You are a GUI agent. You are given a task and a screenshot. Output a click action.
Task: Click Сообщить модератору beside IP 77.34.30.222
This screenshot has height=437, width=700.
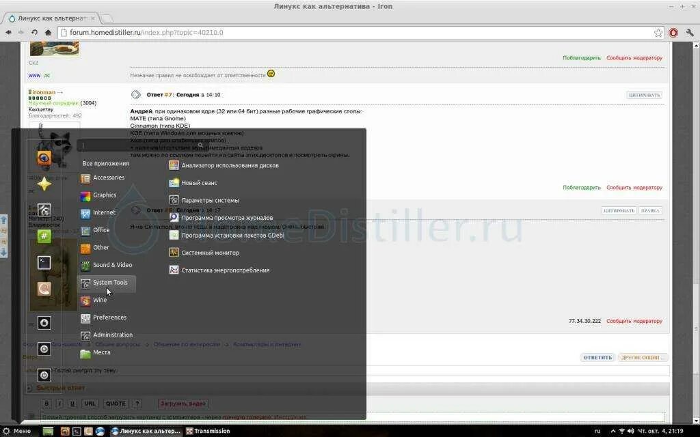click(x=634, y=321)
